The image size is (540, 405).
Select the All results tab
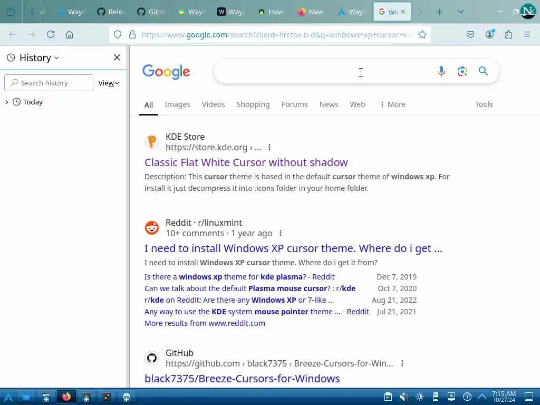pos(149,105)
